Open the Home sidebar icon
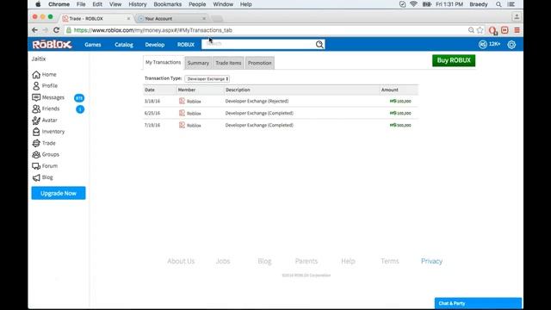 [36, 75]
